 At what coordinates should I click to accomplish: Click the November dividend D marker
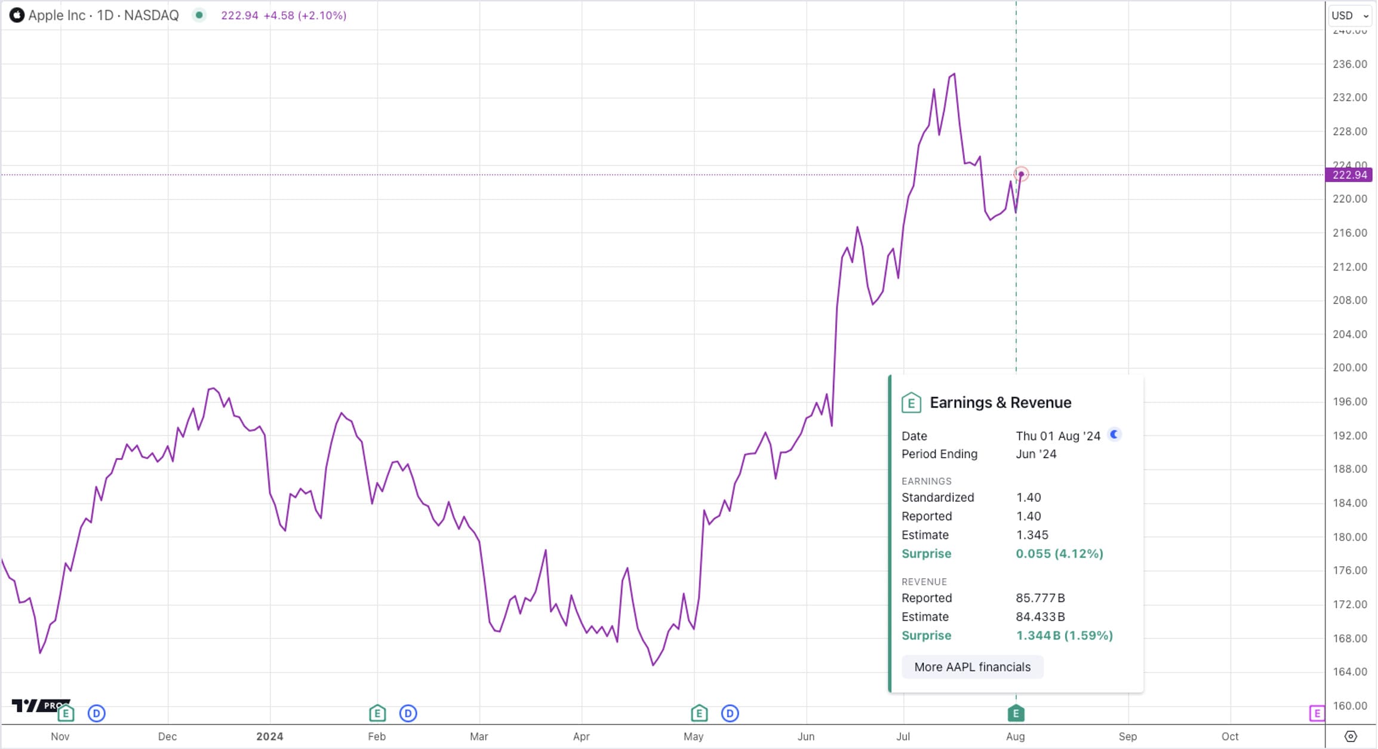[97, 713]
